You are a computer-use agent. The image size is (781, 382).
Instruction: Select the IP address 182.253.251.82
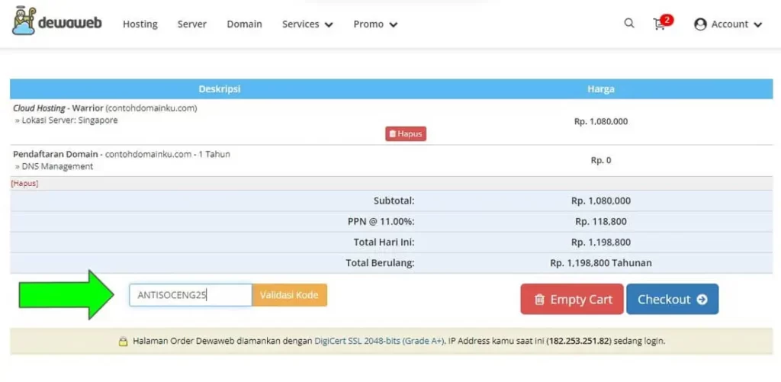point(577,342)
